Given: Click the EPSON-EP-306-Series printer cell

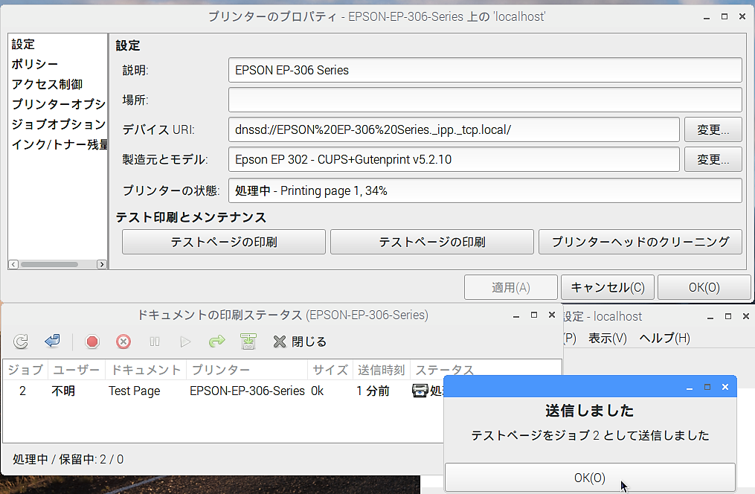Looking at the screenshot, I should click(247, 391).
